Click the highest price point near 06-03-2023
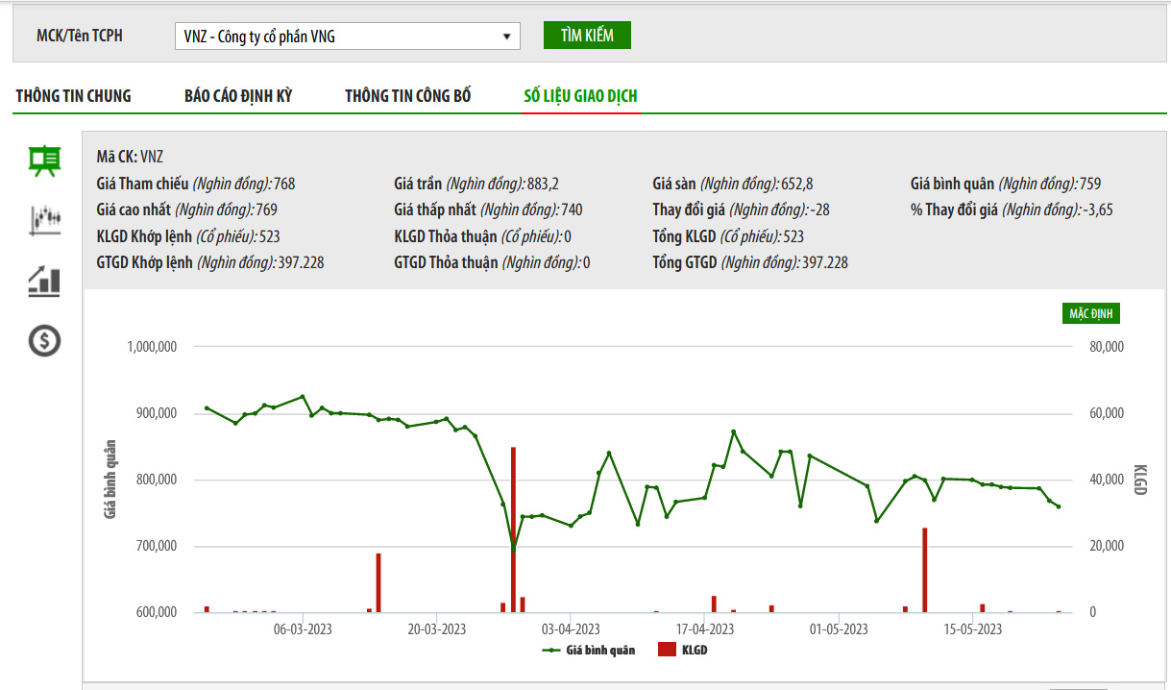The image size is (1171, 690). (303, 396)
